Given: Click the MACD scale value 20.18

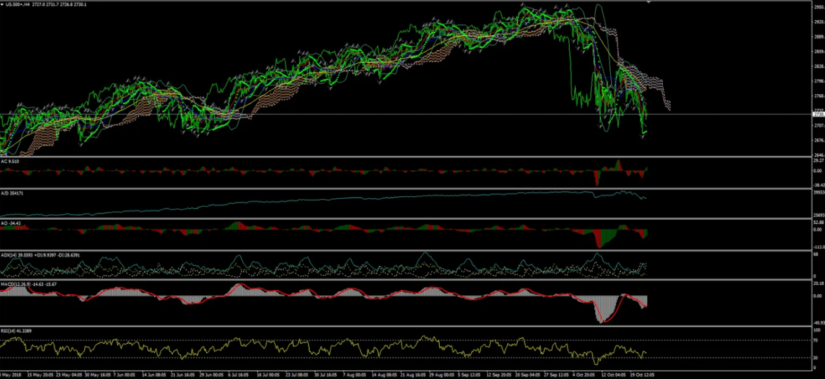Looking at the screenshot, I should [x=819, y=283].
